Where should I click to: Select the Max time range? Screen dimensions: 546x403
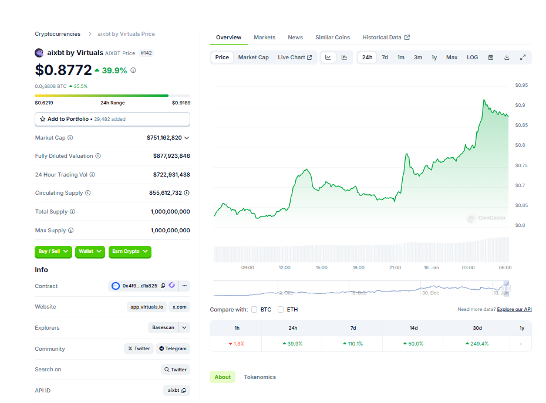click(x=451, y=57)
